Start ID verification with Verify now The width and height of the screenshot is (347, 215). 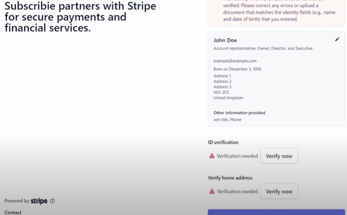(x=279, y=156)
